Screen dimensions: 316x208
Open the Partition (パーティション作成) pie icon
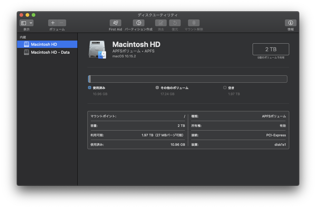139,23
